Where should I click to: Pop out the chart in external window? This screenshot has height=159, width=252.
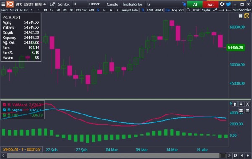click(x=52, y=4)
